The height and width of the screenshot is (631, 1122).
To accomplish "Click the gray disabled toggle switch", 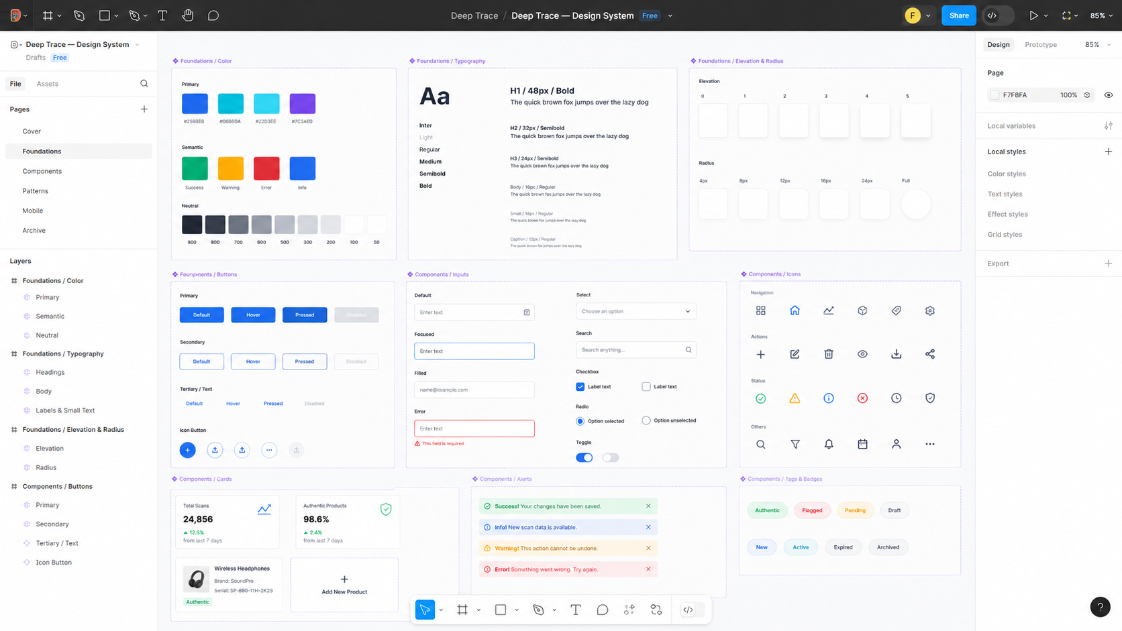I will point(611,457).
